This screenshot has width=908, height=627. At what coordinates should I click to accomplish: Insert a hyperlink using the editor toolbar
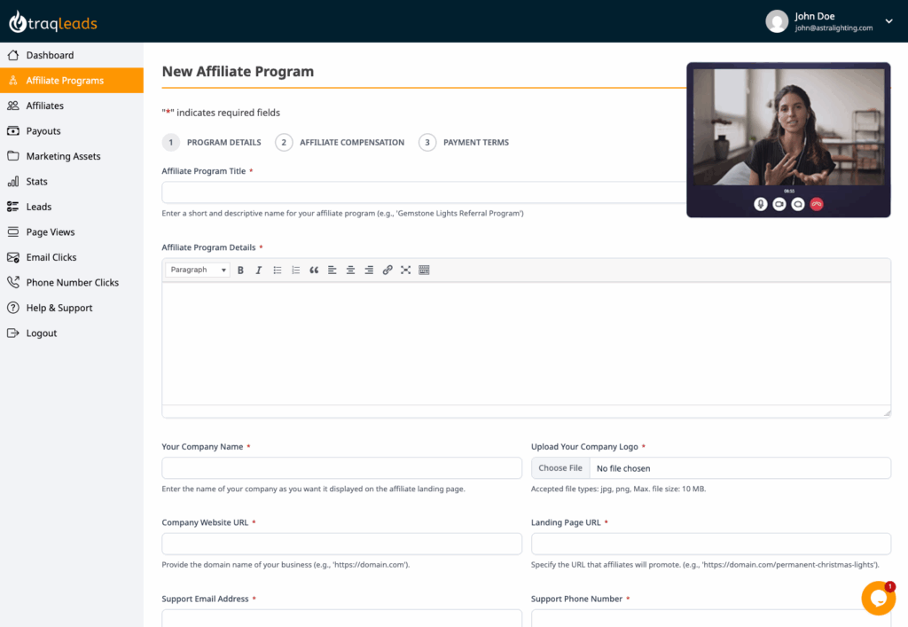pos(387,270)
